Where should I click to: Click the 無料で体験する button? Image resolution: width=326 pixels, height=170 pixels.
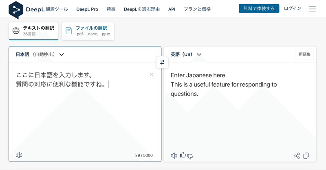coord(259,9)
